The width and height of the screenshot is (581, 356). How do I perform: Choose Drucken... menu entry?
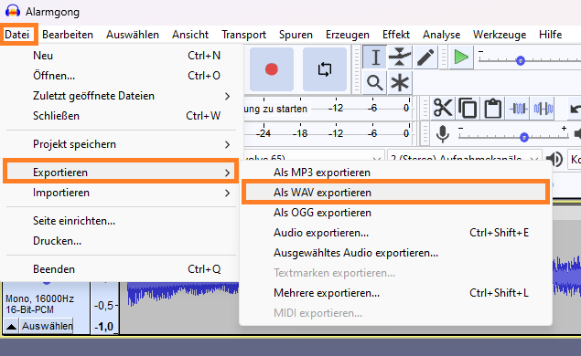tap(121, 241)
